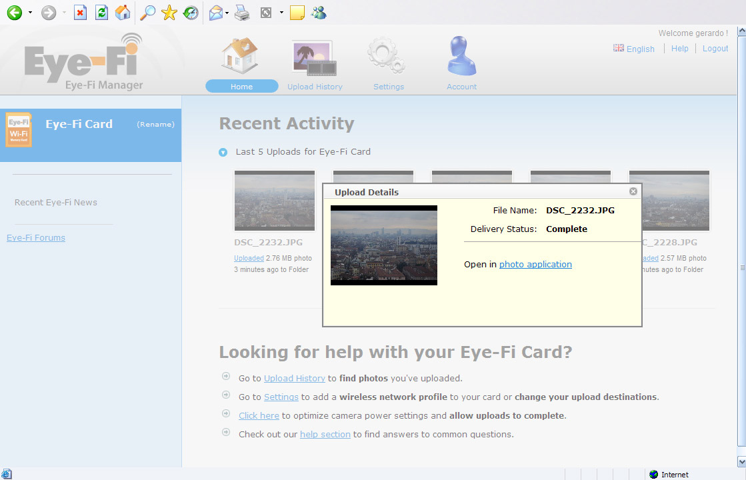Switch to the Account tab
This screenshot has width=746, height=480.
pos(461,87)
